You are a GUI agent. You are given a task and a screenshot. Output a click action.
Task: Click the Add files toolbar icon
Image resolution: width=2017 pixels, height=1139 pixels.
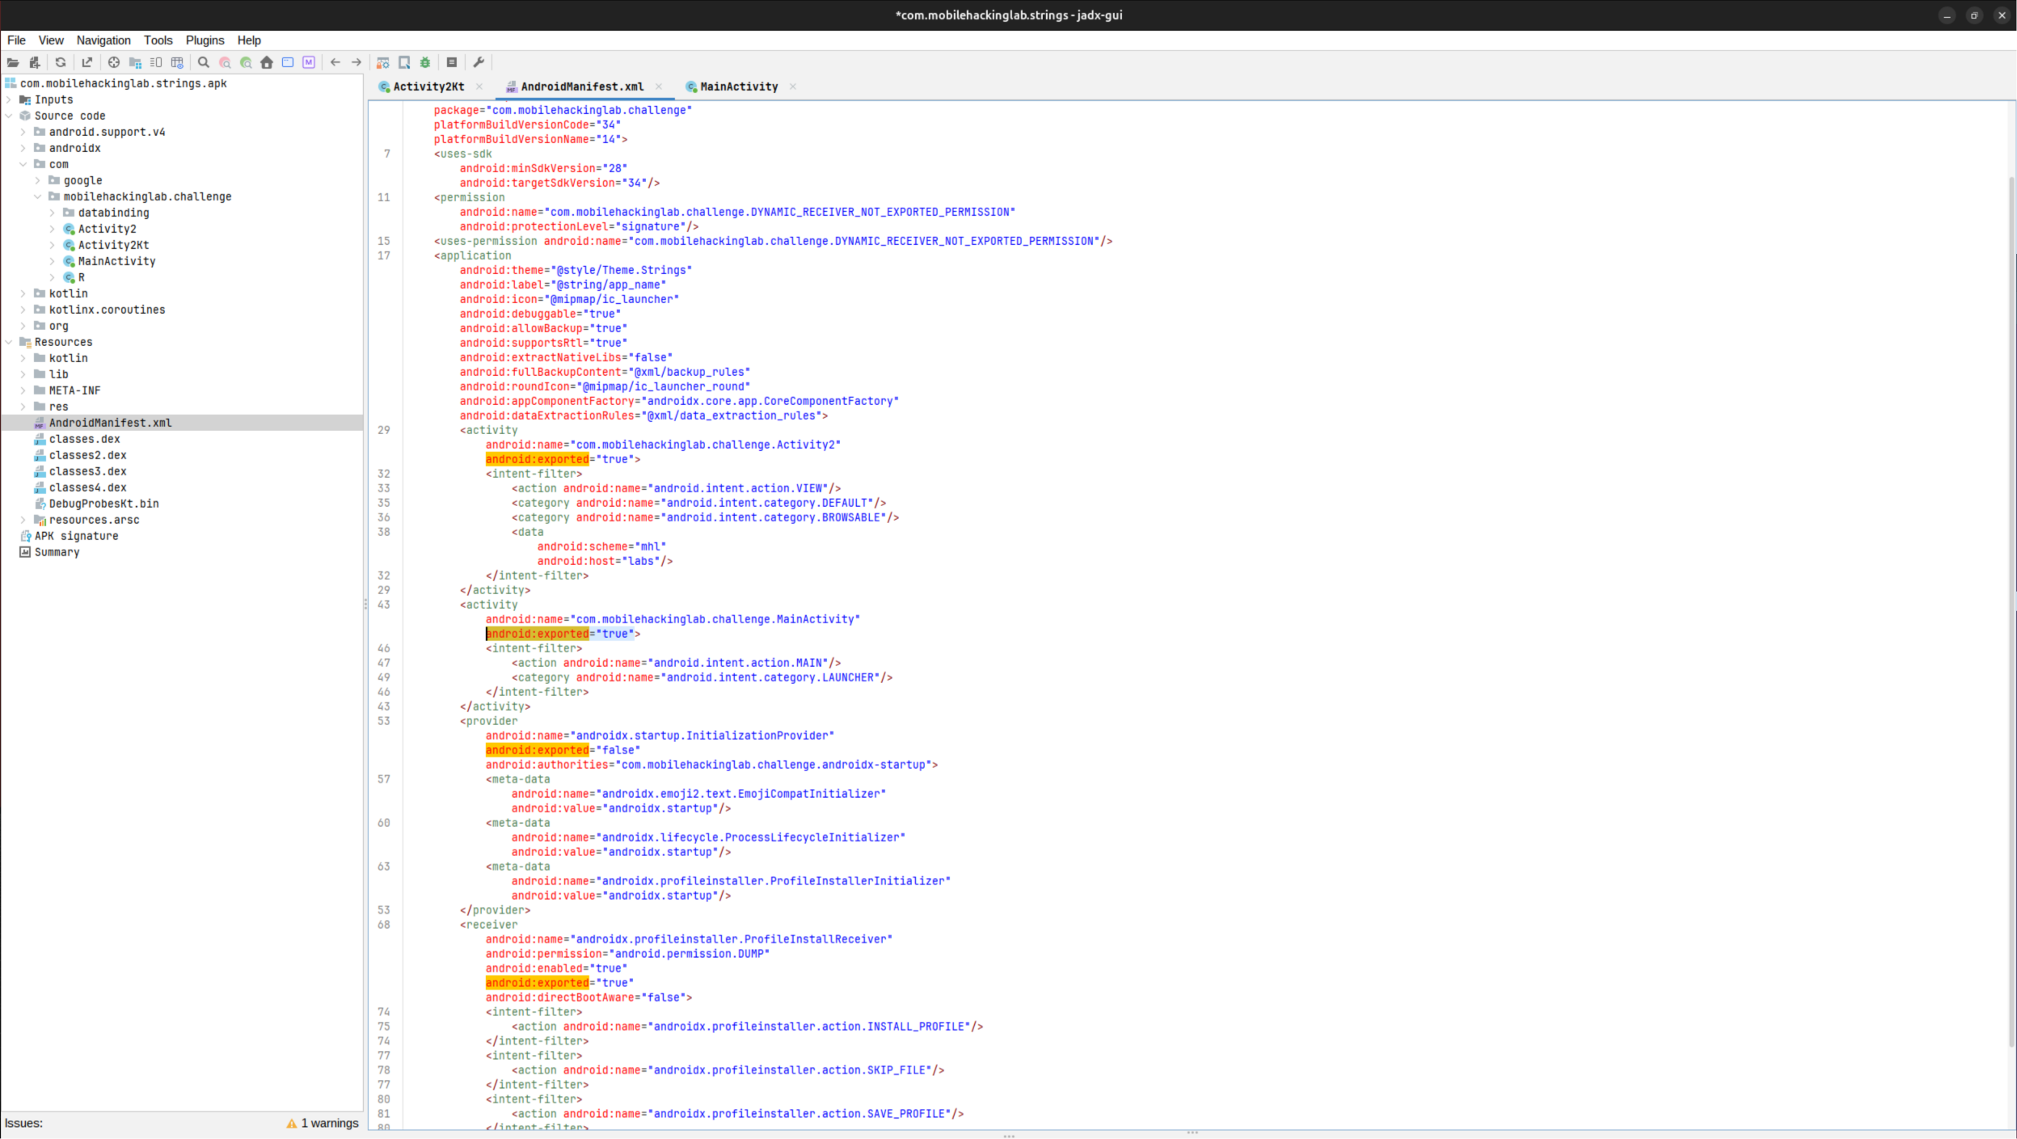pos(34,62)
